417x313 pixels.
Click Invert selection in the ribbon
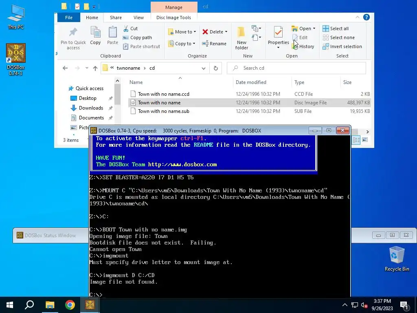[x=342, y=46]
